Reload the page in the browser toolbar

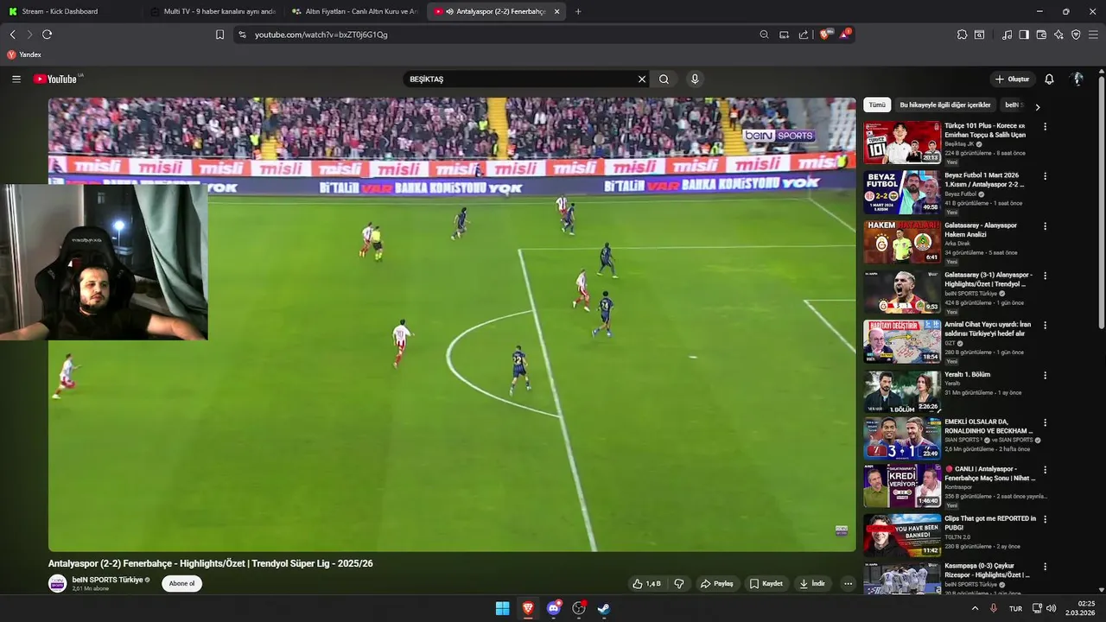(x=47, y=35)
